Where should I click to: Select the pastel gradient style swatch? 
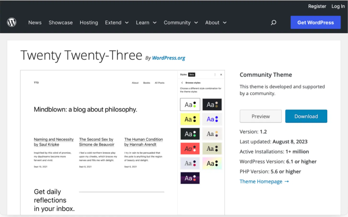(212, 163)
